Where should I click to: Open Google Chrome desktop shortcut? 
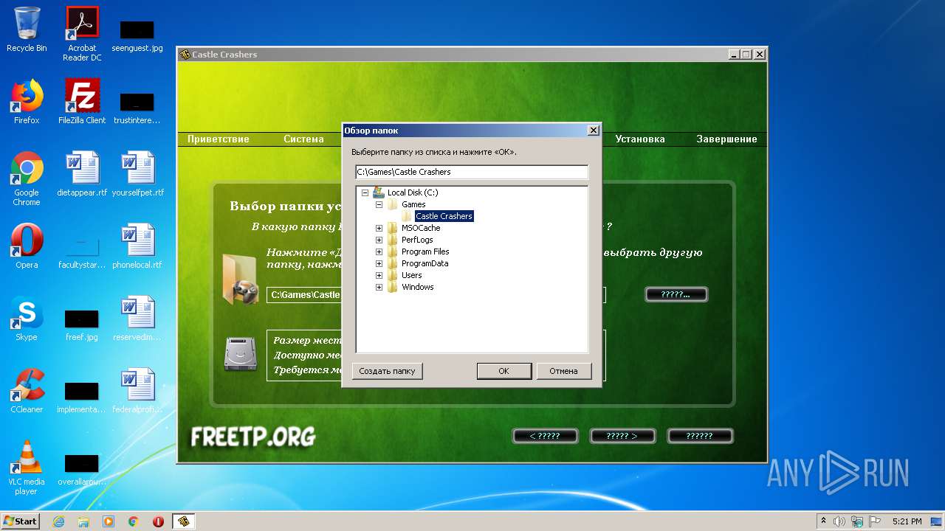[x=27, y=178]
